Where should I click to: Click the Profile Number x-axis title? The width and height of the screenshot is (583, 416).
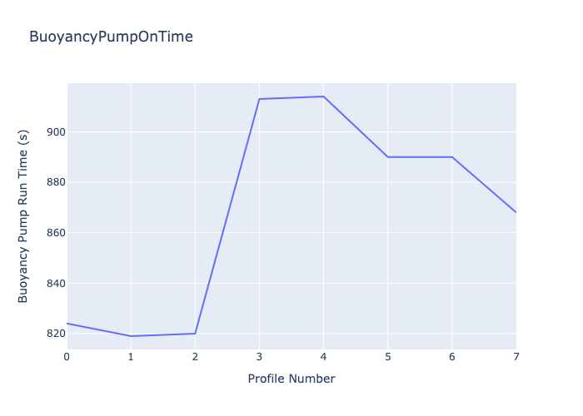click(x=291, y=379)
